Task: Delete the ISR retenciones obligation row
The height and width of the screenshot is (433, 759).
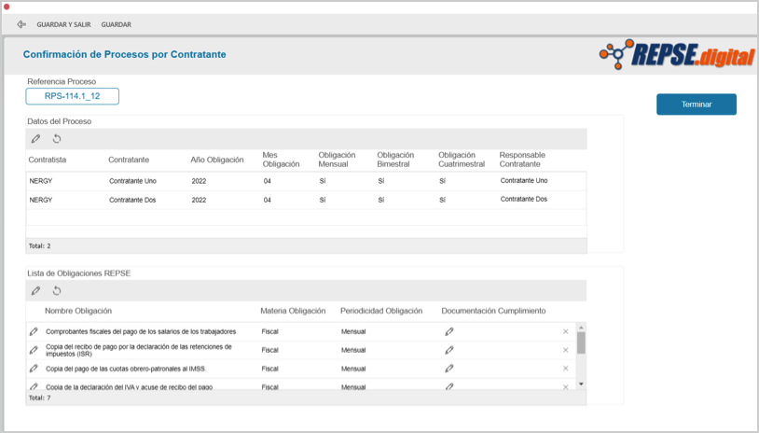Action: point(565,350)
